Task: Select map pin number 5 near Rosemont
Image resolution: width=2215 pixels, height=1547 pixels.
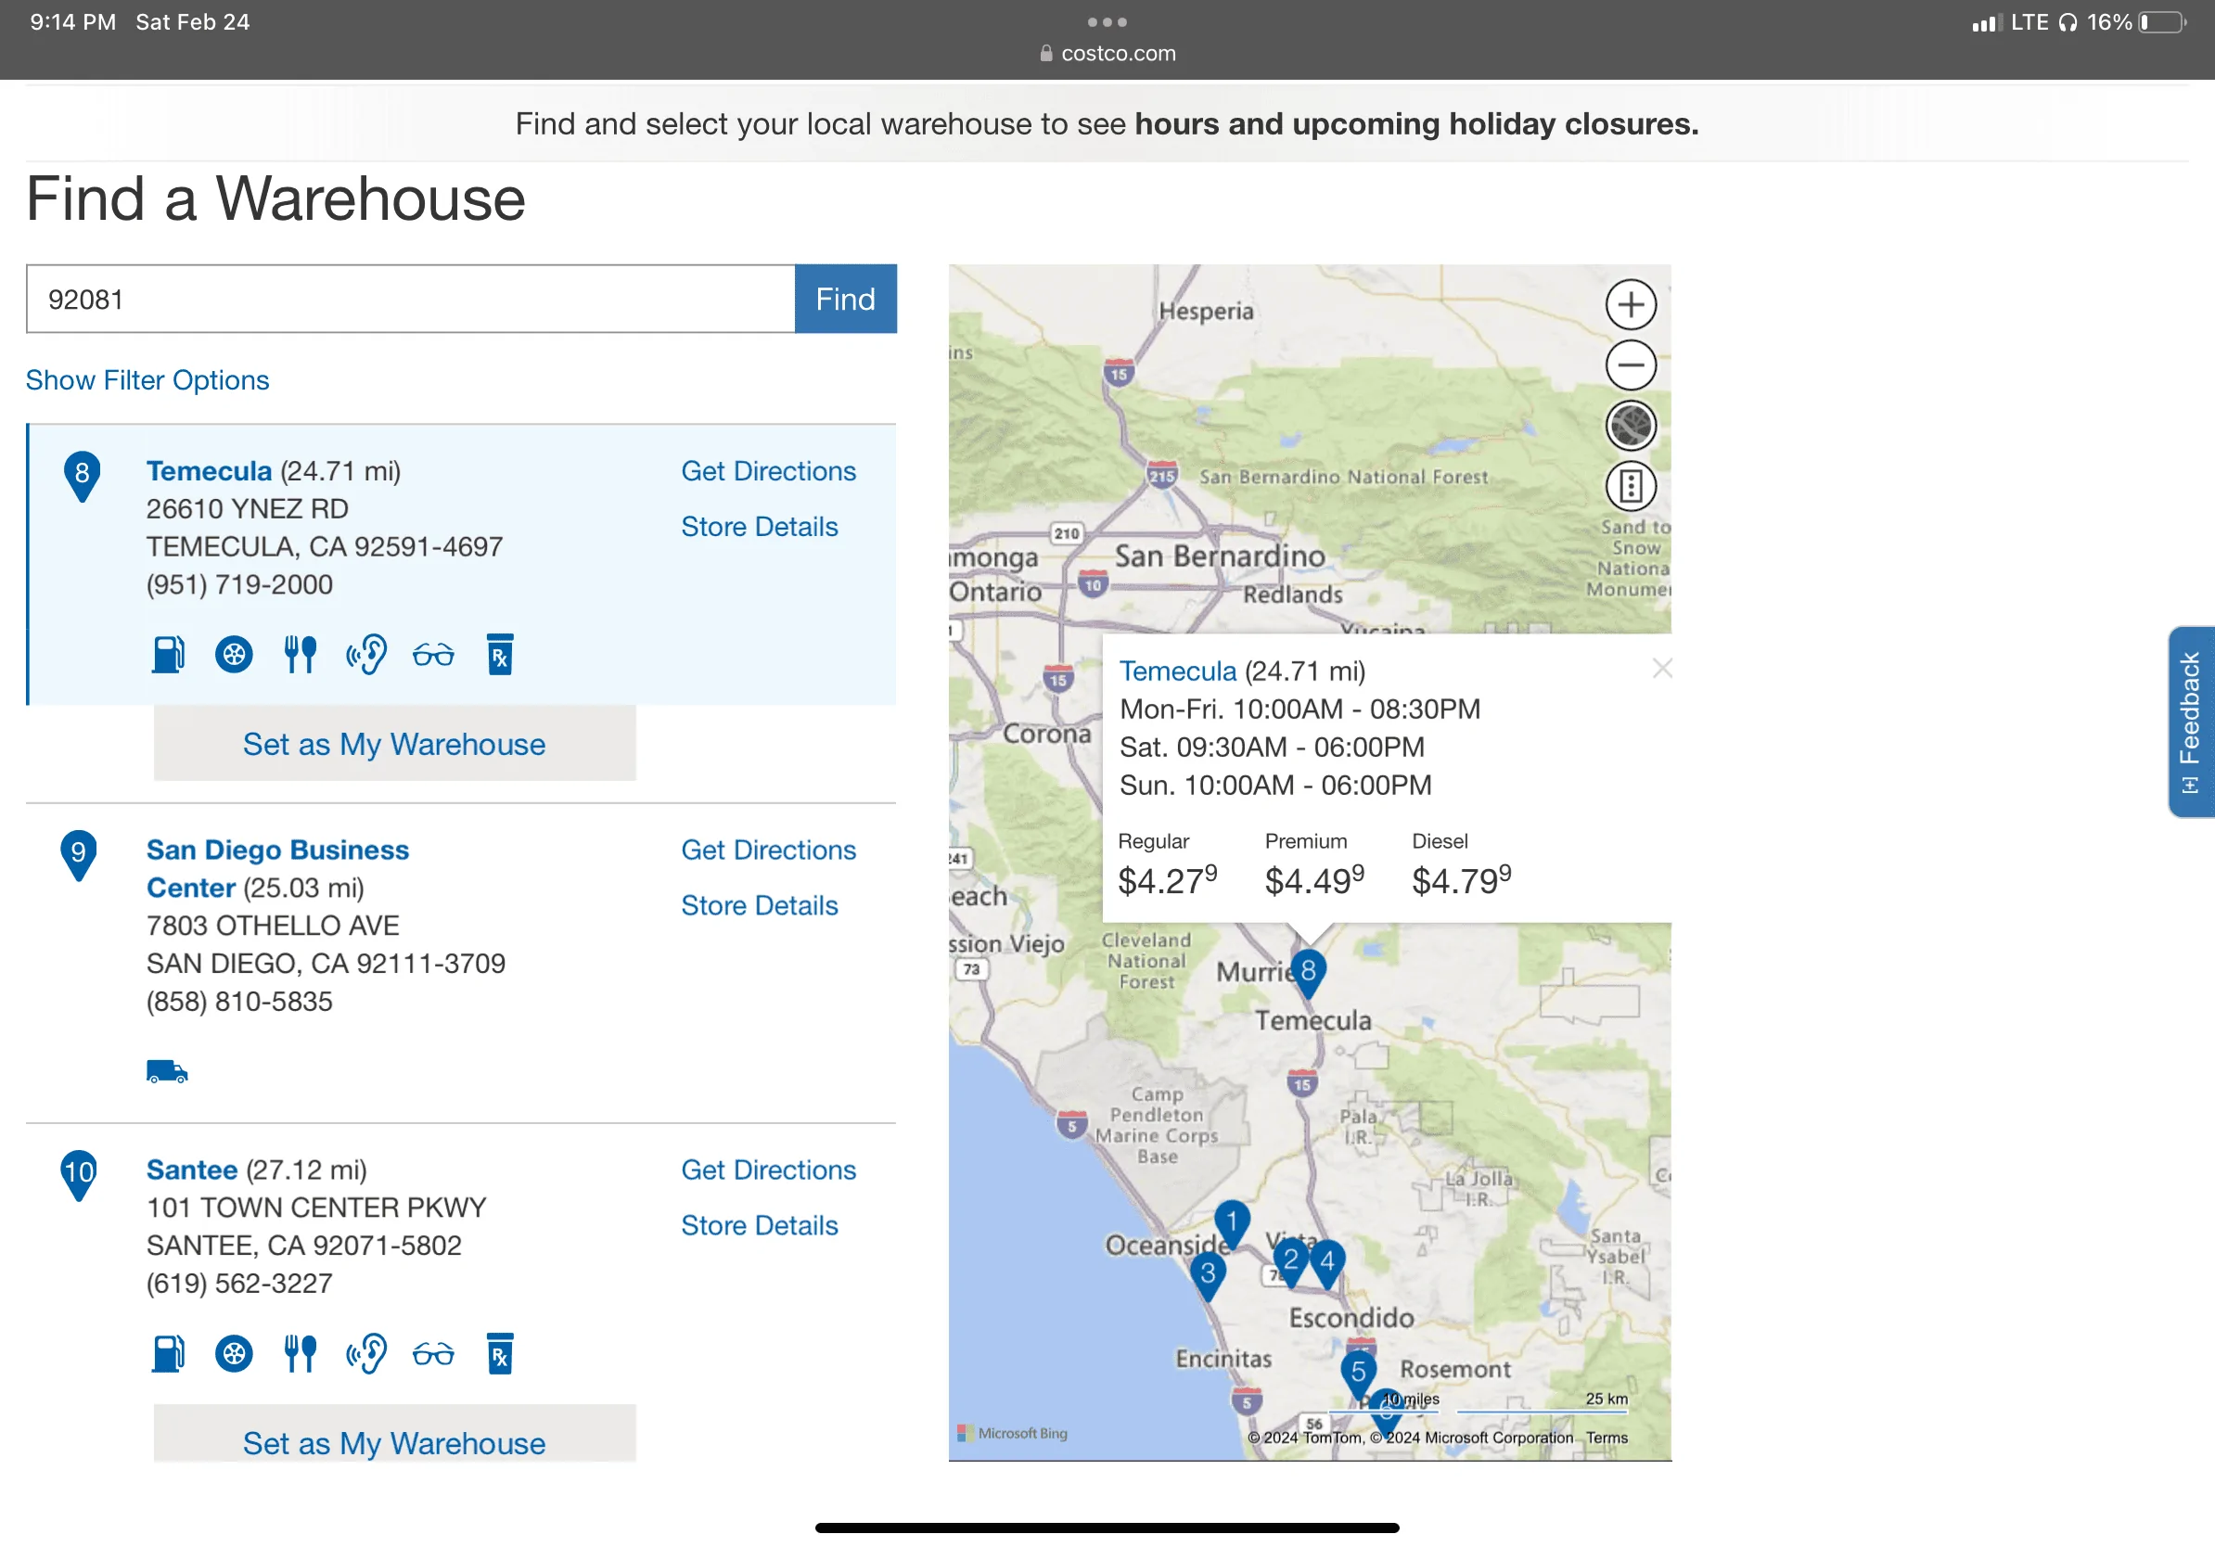Action: [x=1358, y=1374]
